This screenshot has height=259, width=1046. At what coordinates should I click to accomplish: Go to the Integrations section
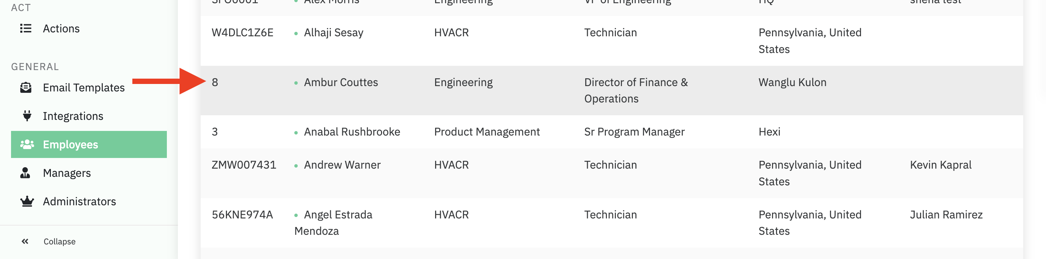pyautogui.click(x=73, y=116)
